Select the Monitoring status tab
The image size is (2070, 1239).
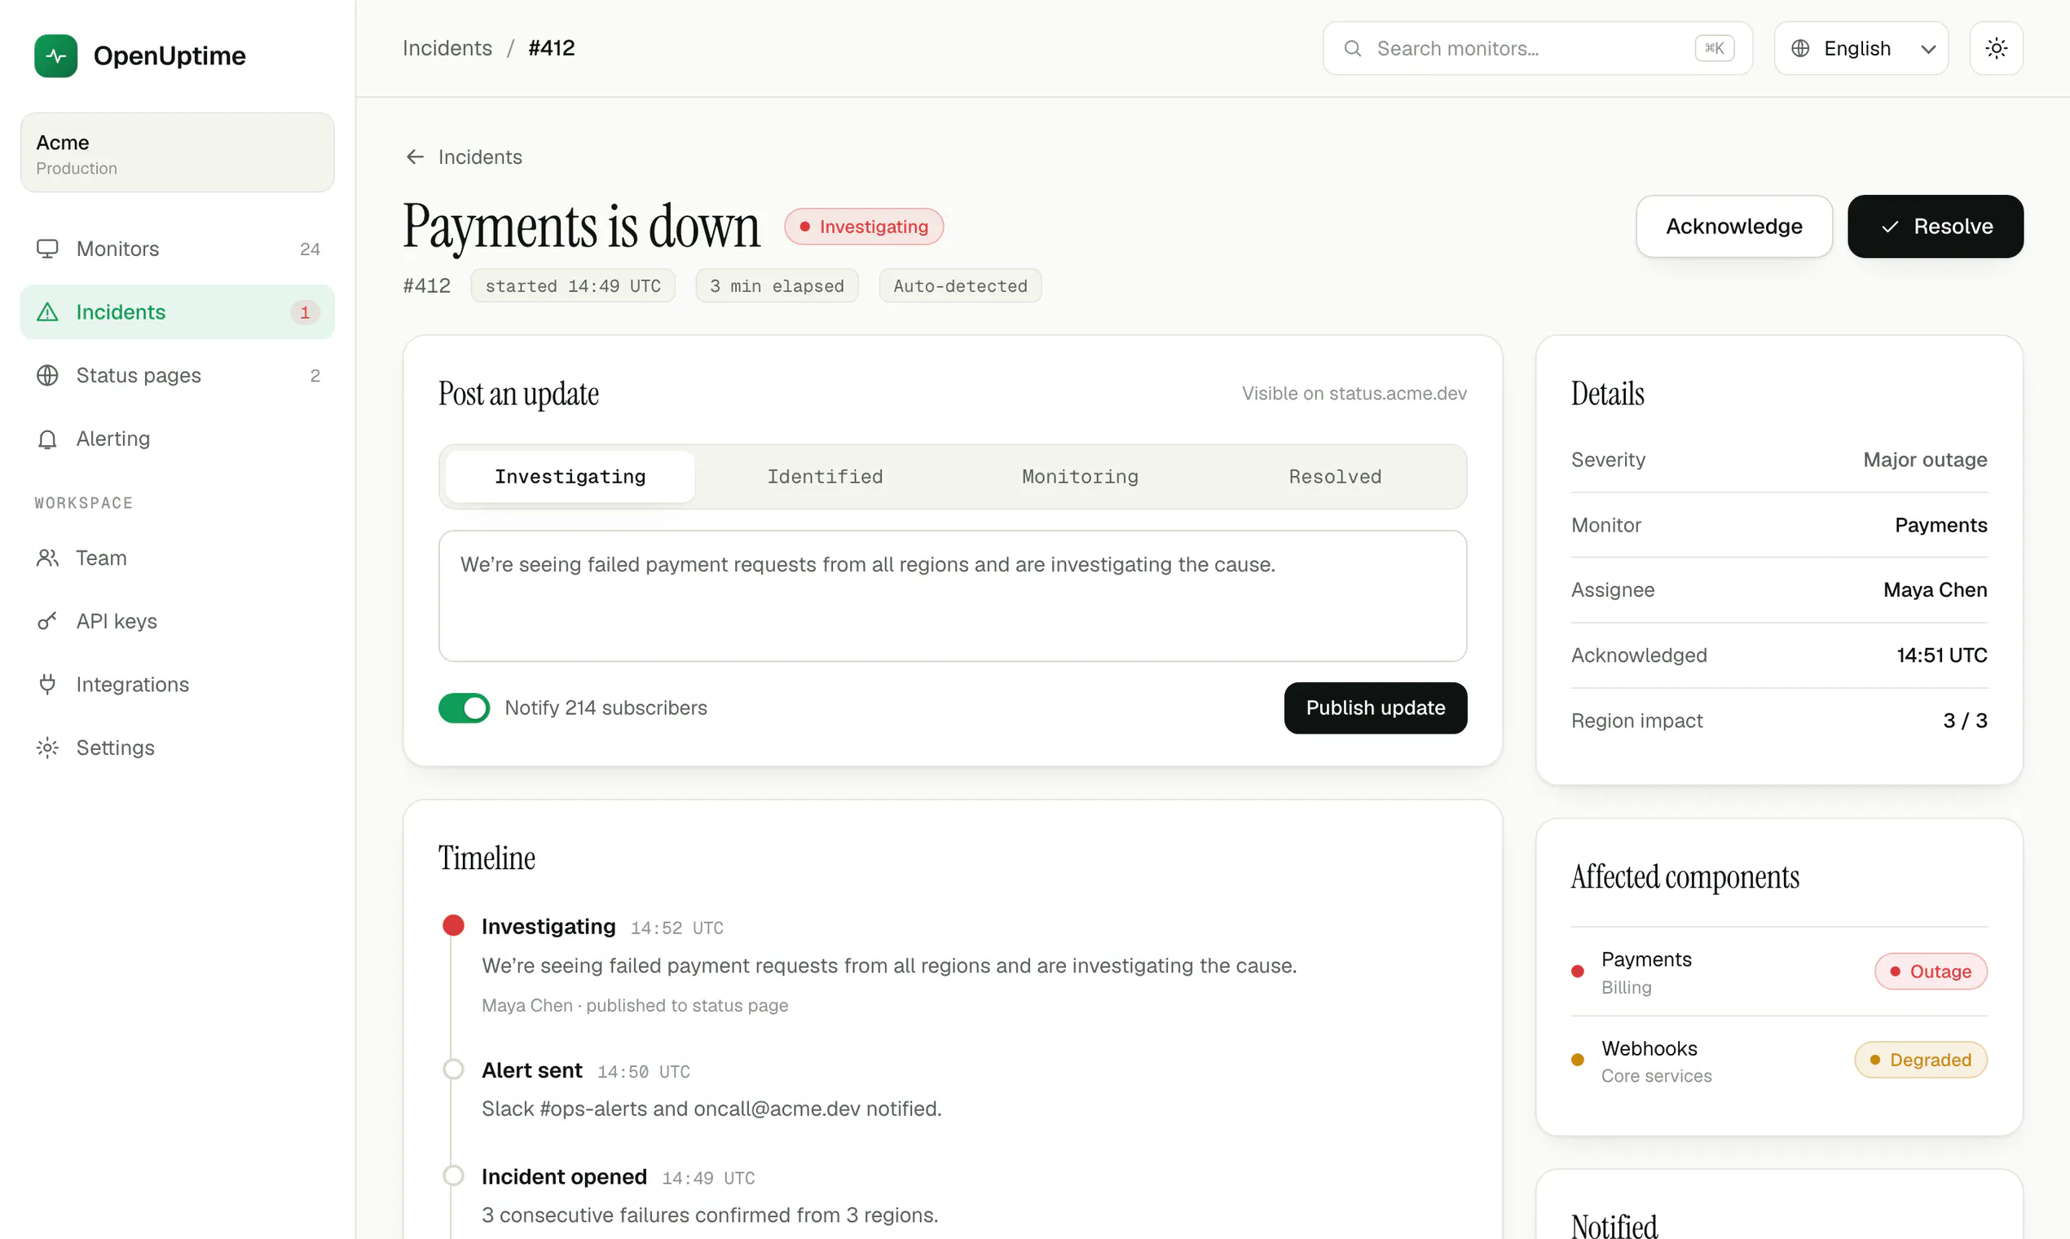click(x=1080, y=477)
